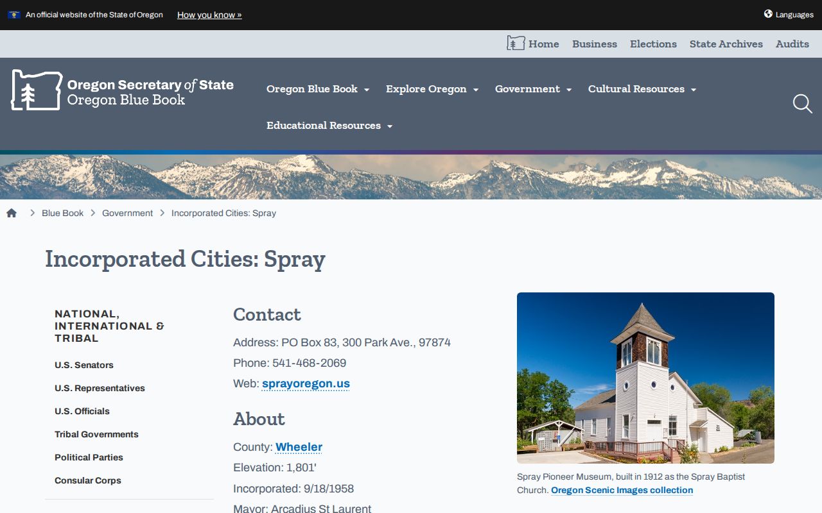Open Oregon Scenic Images collection link
This screenshot has width=822, height=513.
coord(622,490)
